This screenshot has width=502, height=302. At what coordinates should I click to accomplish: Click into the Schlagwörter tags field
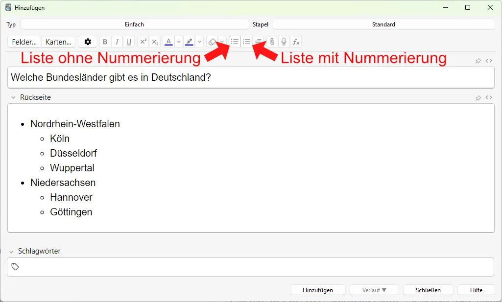255,267
